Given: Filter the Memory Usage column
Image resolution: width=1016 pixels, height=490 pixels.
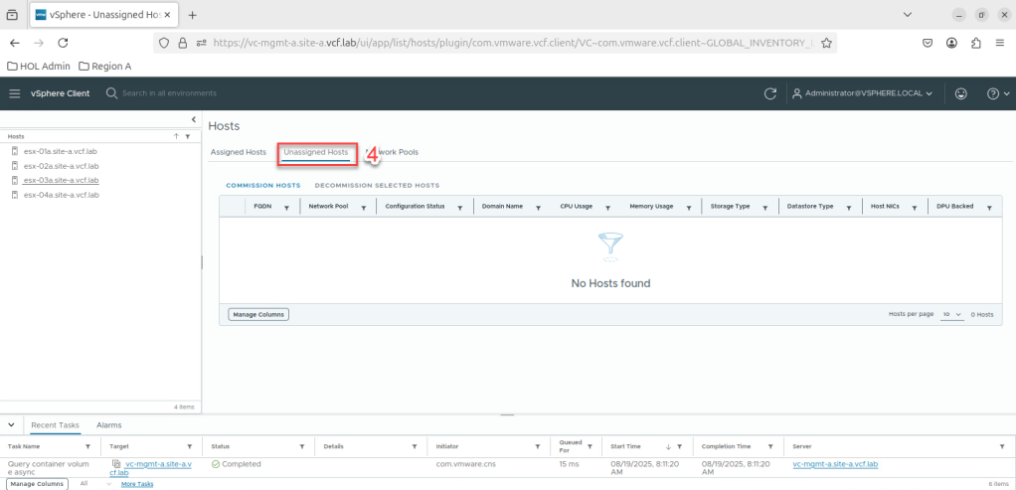Looking at the screenshot, I should point(688,208).
